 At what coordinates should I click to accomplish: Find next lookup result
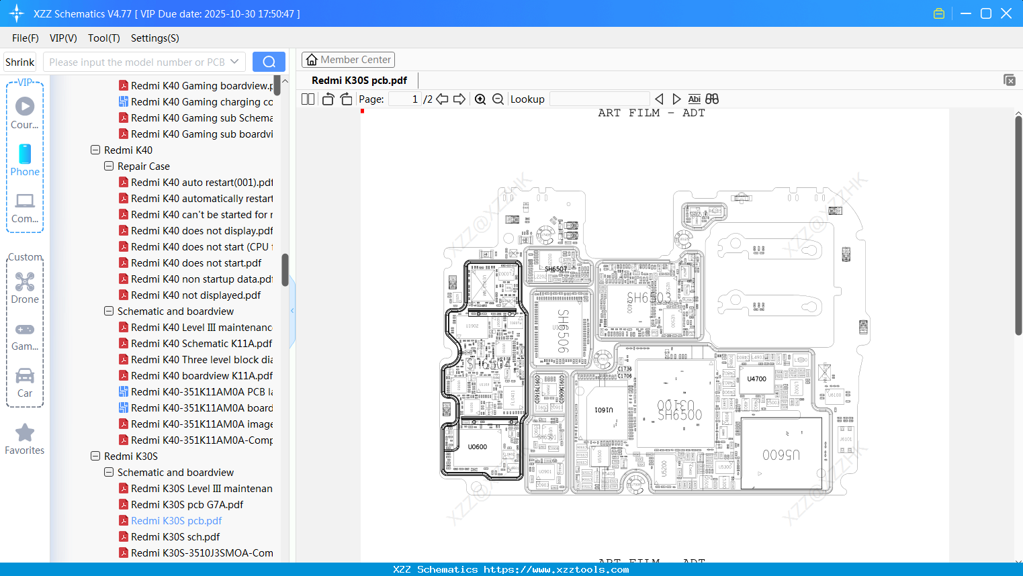[676, 99]
